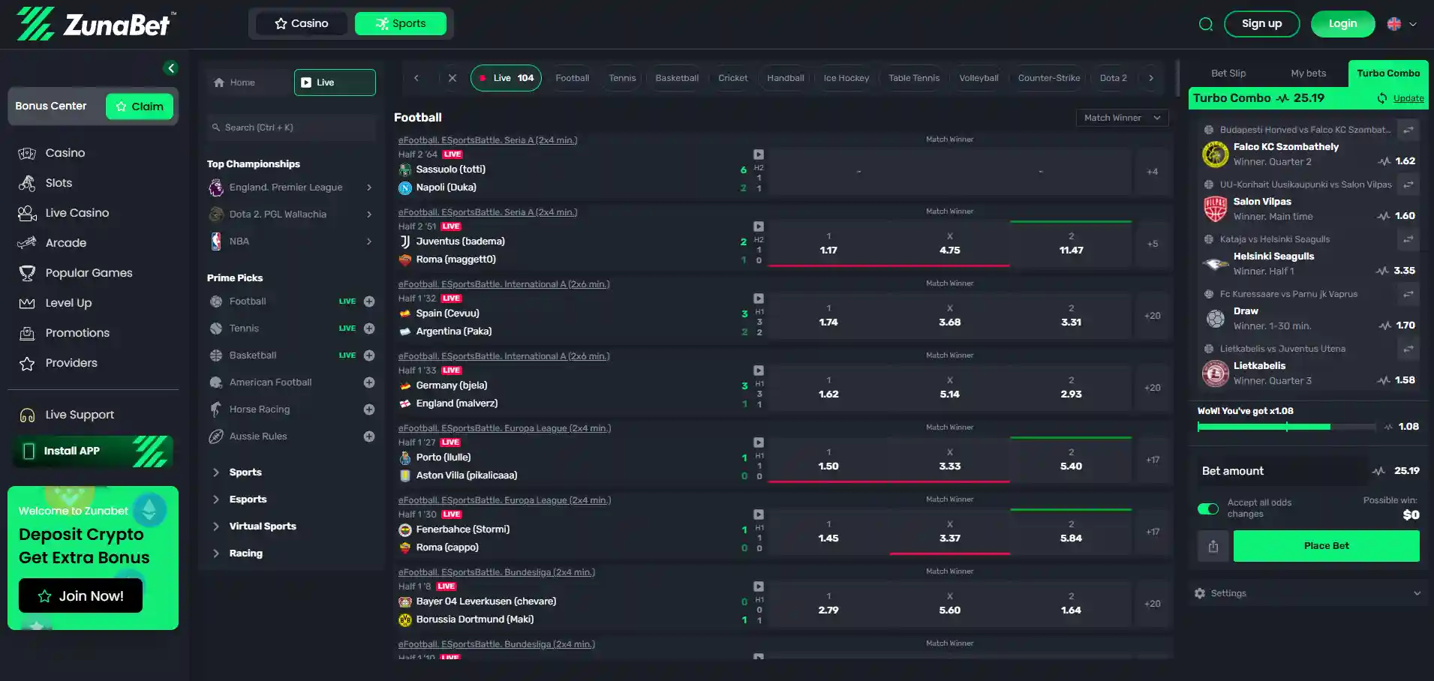The image size is (1434, 681).
Task: Close the sports filter with X icon
Action: coord(452,78)
